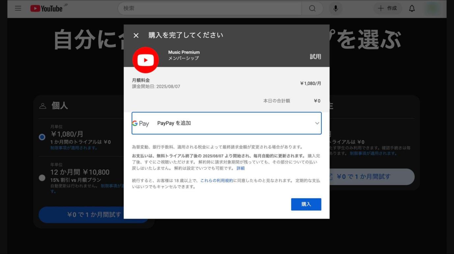454x254 pixels.
Task: Open the account avatar menu
Action: pyautogui.click(x=432, y=9)
